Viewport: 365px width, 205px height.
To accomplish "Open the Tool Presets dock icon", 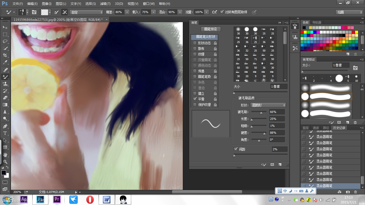I will click(295, 48).
